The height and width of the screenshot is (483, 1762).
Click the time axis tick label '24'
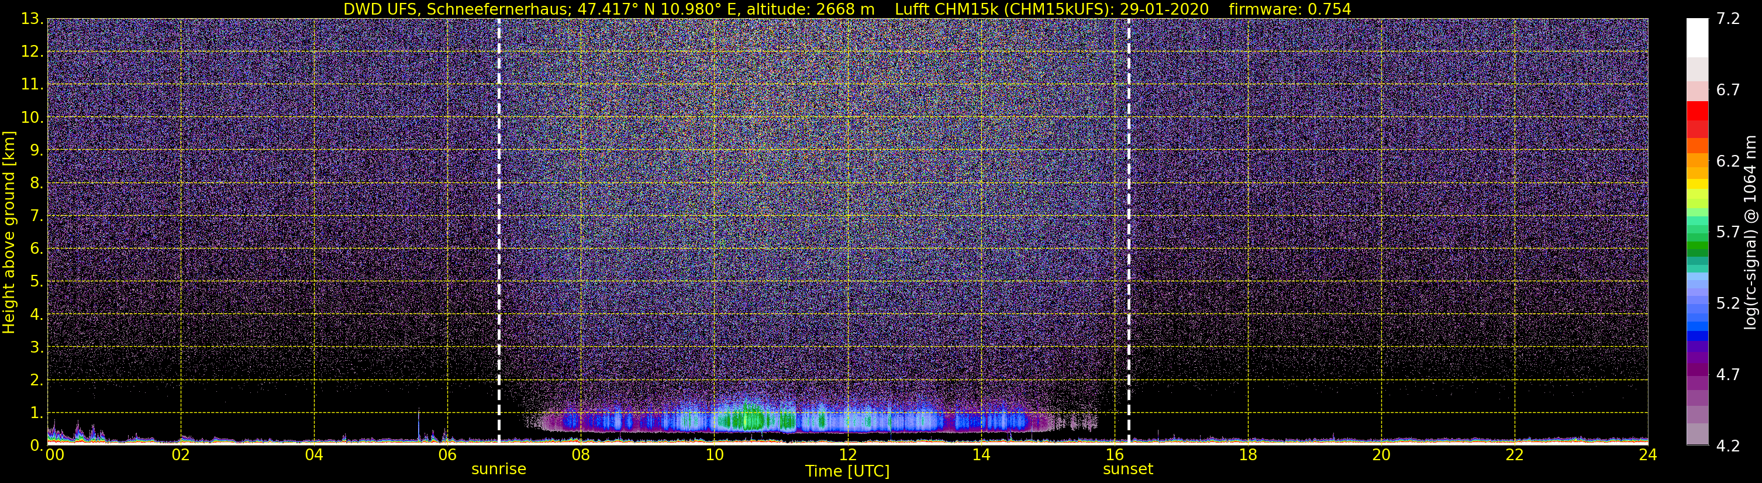click(x=1648, y=455)
